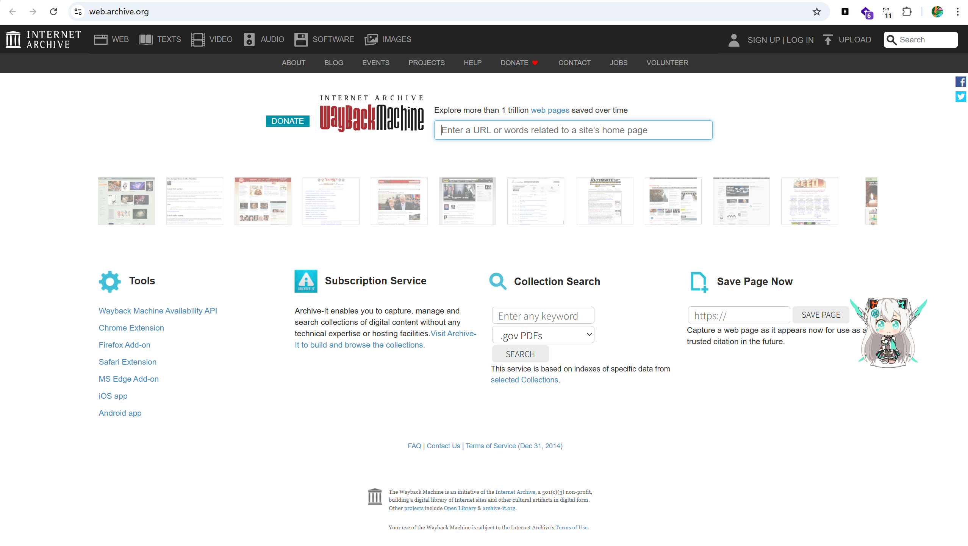Open the FAQ link
968x546 pixels.
[x=414, y=446]
